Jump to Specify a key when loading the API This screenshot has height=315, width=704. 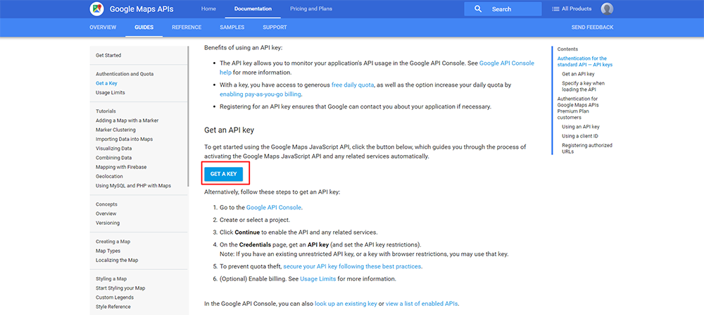click(x=583, y=86)
